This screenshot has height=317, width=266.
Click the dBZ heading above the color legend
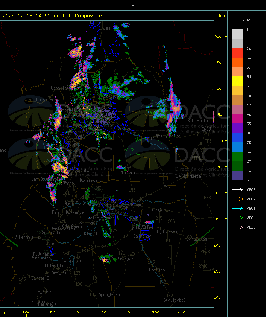click(x=246, y=20)
